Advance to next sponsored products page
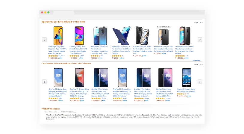The width and height of the screenshot is (244, 134). (200, 40)
